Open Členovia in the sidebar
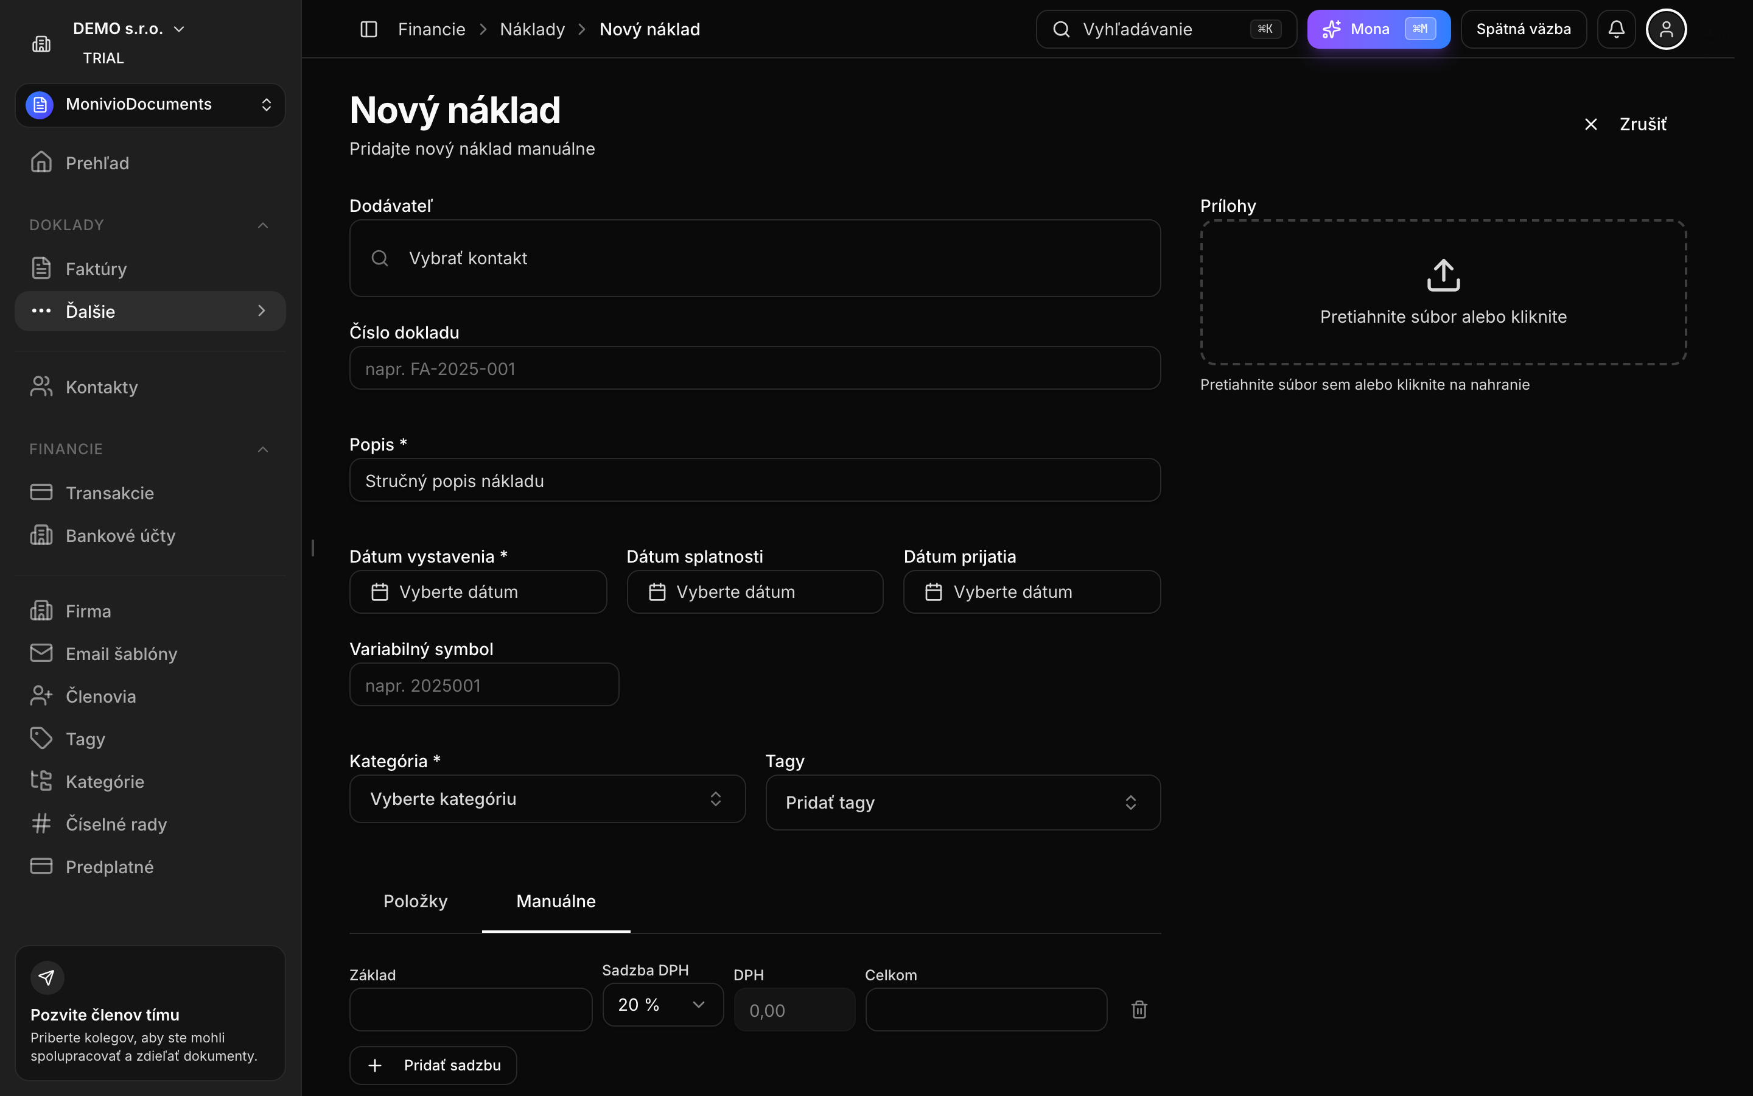 (150, 697)
